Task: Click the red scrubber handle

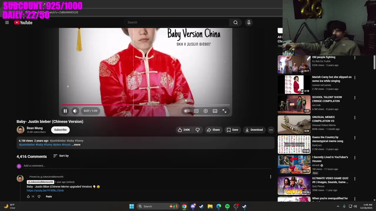Action: [128, 105]
